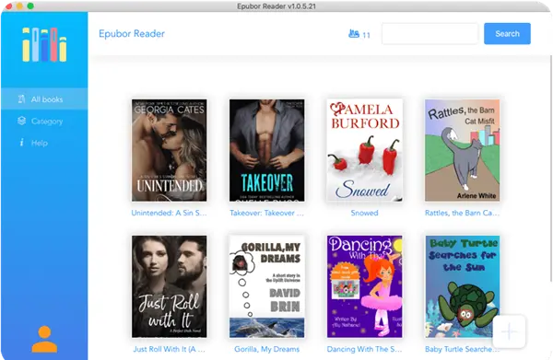Click the green maximize window button

click(30, 6)
